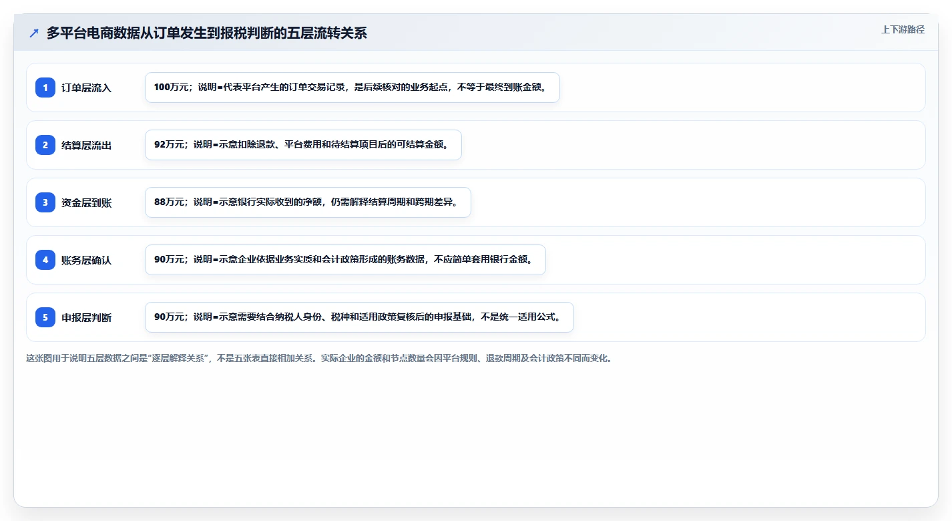Select the title 多平台电商数据从订单发生到报税判断的五层流转关系
Screen dimensions: 952x521
[207, 33]
